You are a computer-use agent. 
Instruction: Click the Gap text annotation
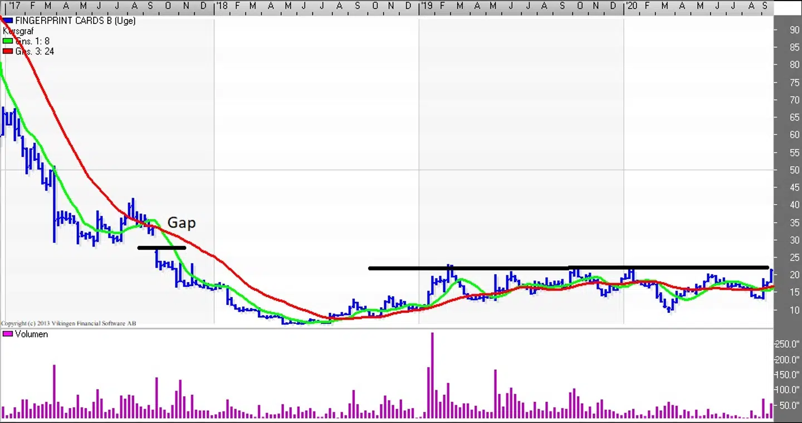point(182,223)
